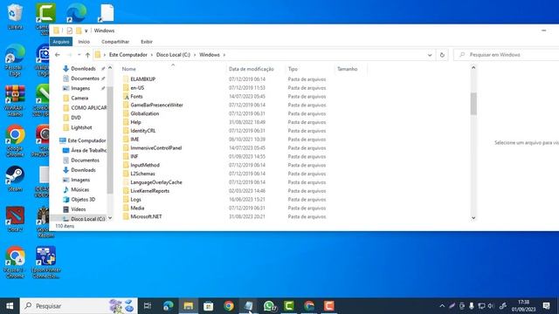Screen dimensions: 559x314
Task: Open Task View on the taskbar
Action: [x=148, y=306]
